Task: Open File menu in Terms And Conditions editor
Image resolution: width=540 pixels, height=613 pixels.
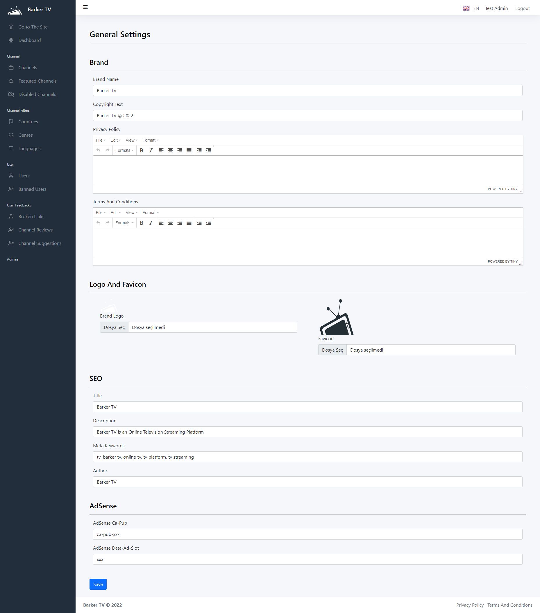Action: click(x=101, y=213)
